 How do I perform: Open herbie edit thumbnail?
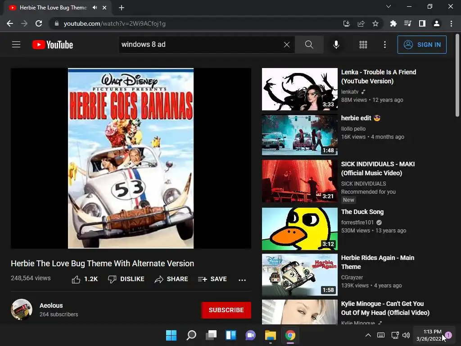coord(299,135)
